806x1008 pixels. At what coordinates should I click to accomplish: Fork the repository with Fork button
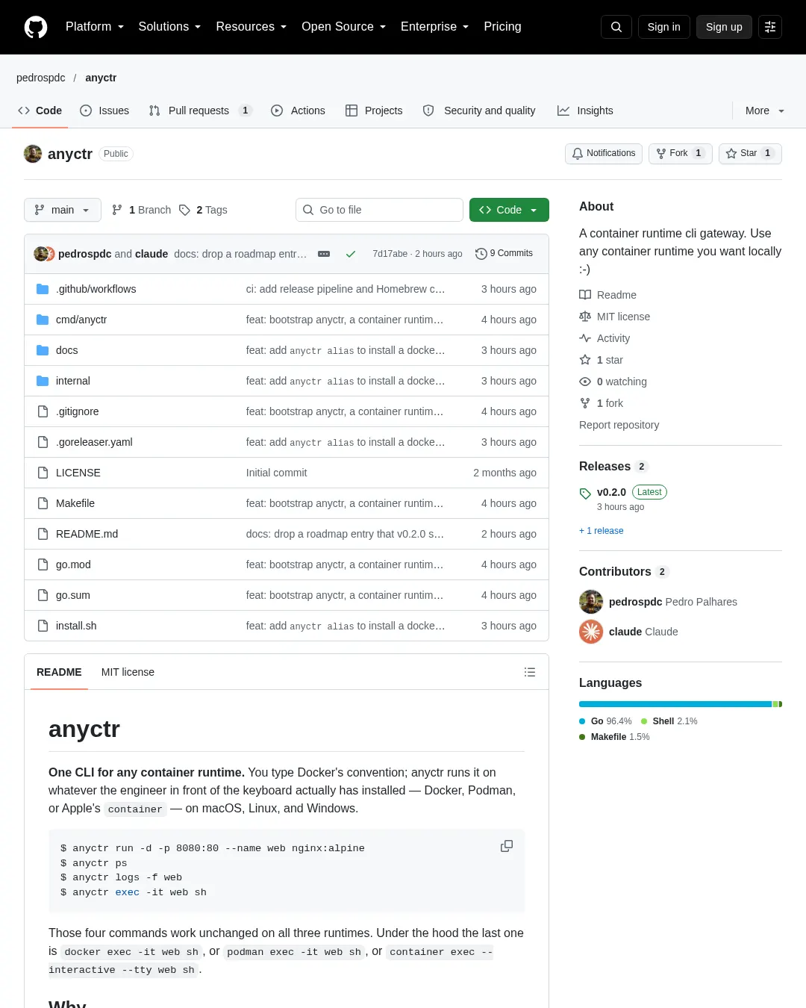coord(680,153)
